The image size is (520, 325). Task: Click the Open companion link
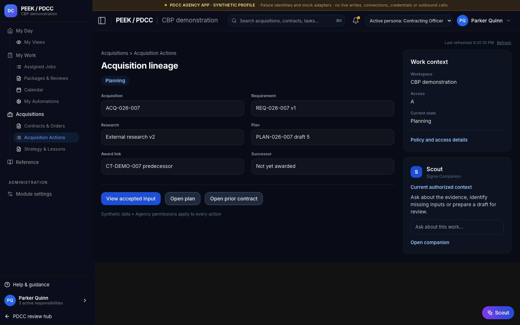coord(430,242)
